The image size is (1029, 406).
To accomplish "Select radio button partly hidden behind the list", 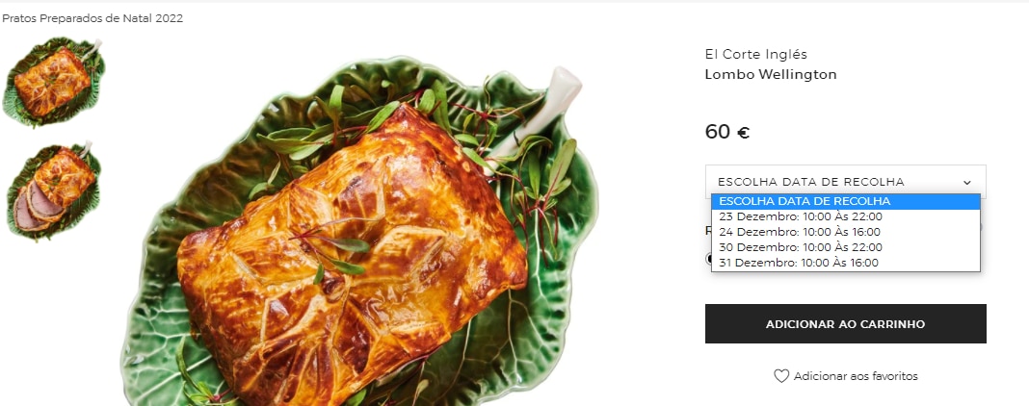I will [708, 259].
